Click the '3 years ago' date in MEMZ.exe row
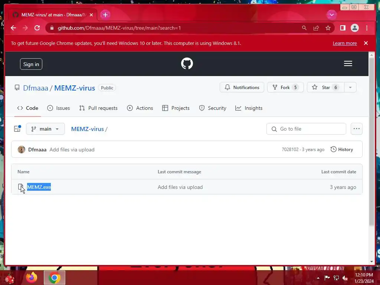 coord(343,187)
